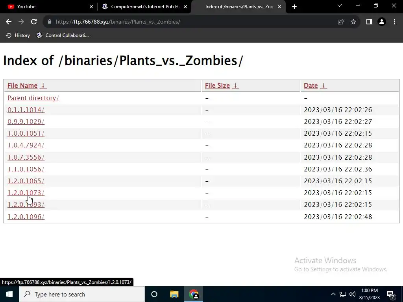Click the descending arrow next to Date
The width and height of the screenshot is (403, 302).
click(x=324, y=85)
